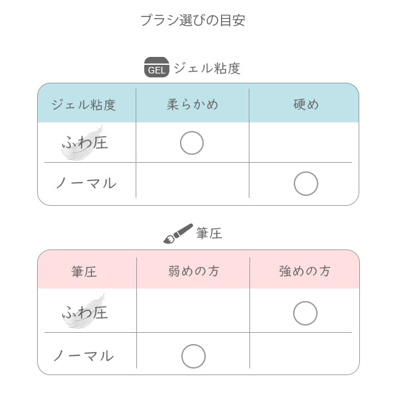Select the circle under 硬め
This screenshot has height=397, width=397.
tap(306, 183)
